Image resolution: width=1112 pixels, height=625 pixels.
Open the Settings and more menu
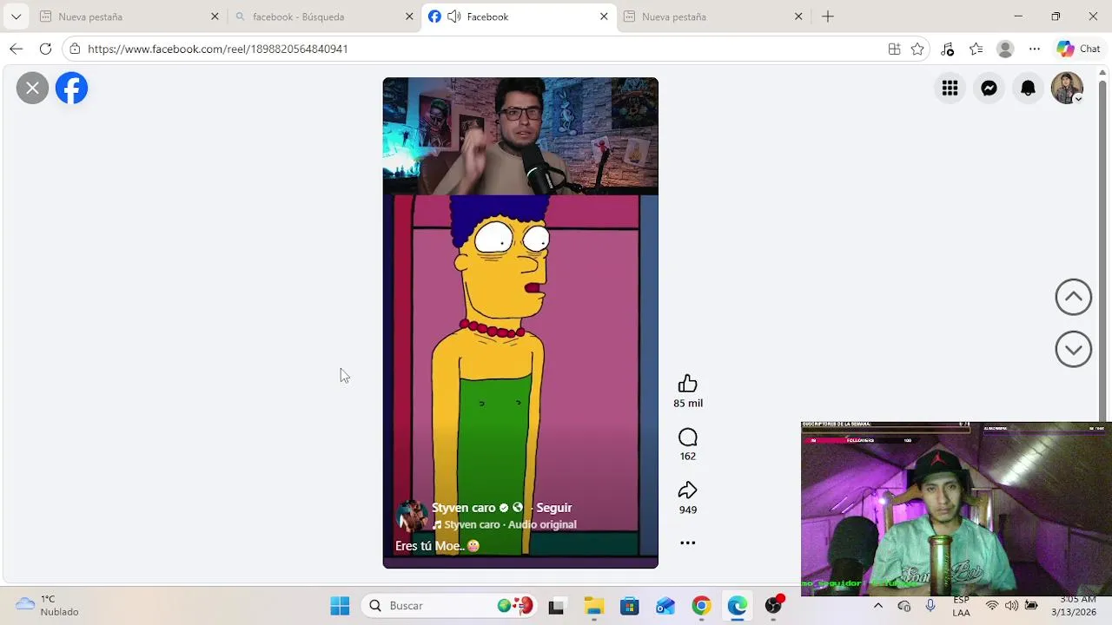pyautogui.click(x=1034, y=49)
